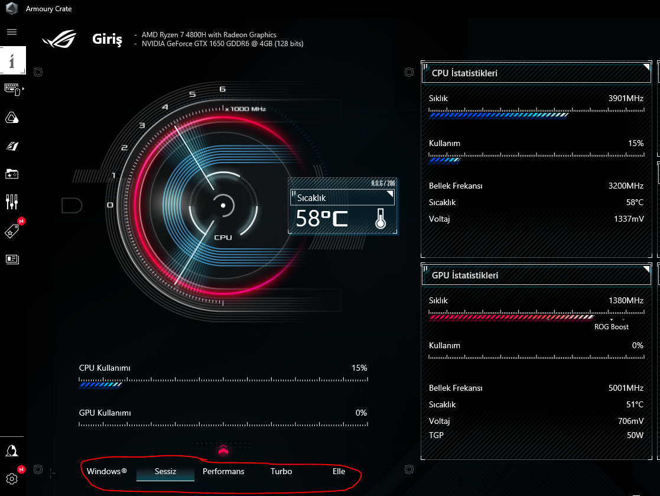Click the GPU Bellek Frekansı 5001MHz value

[626, 388]
